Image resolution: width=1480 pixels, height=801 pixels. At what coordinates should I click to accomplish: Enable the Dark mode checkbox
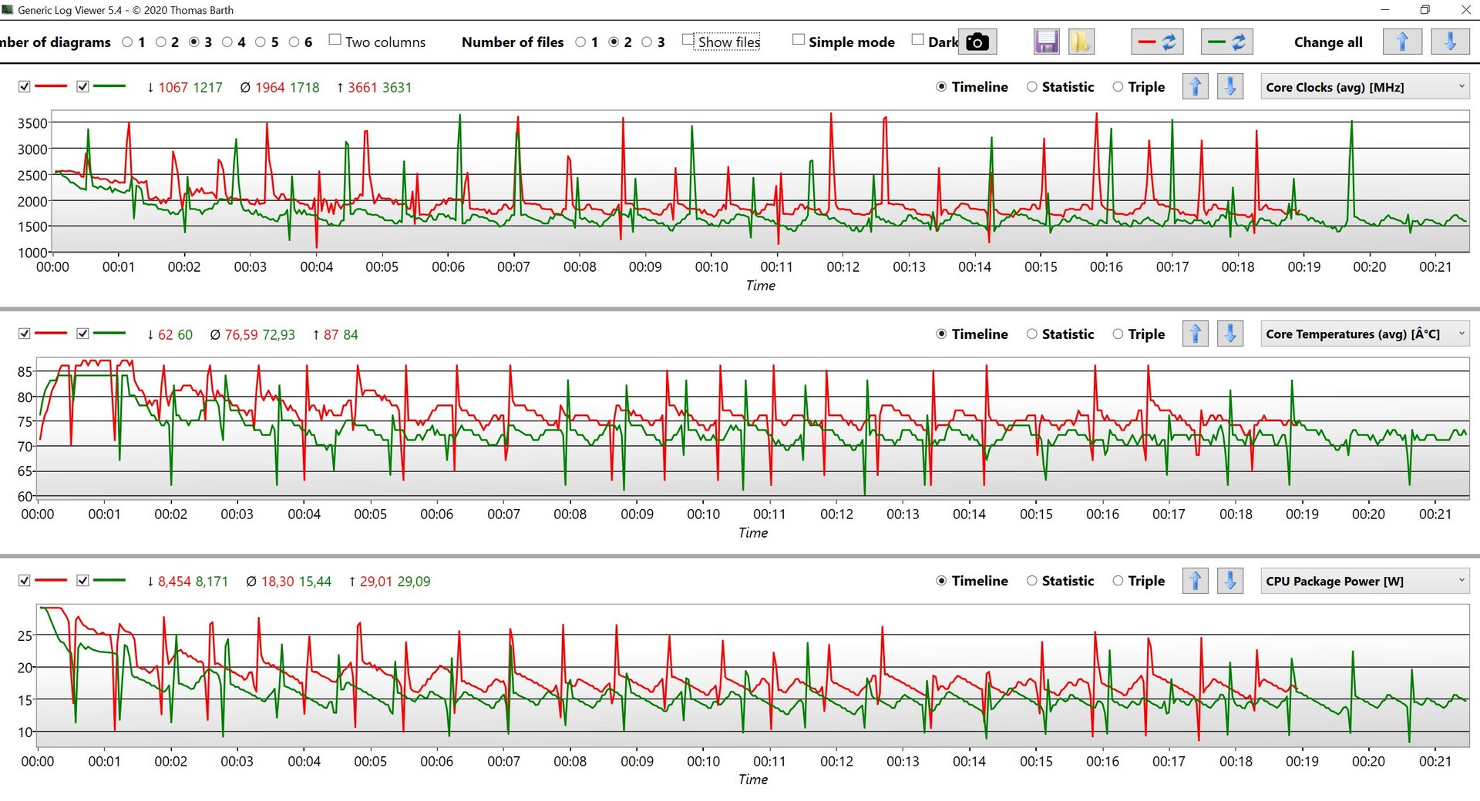(917, 39)
